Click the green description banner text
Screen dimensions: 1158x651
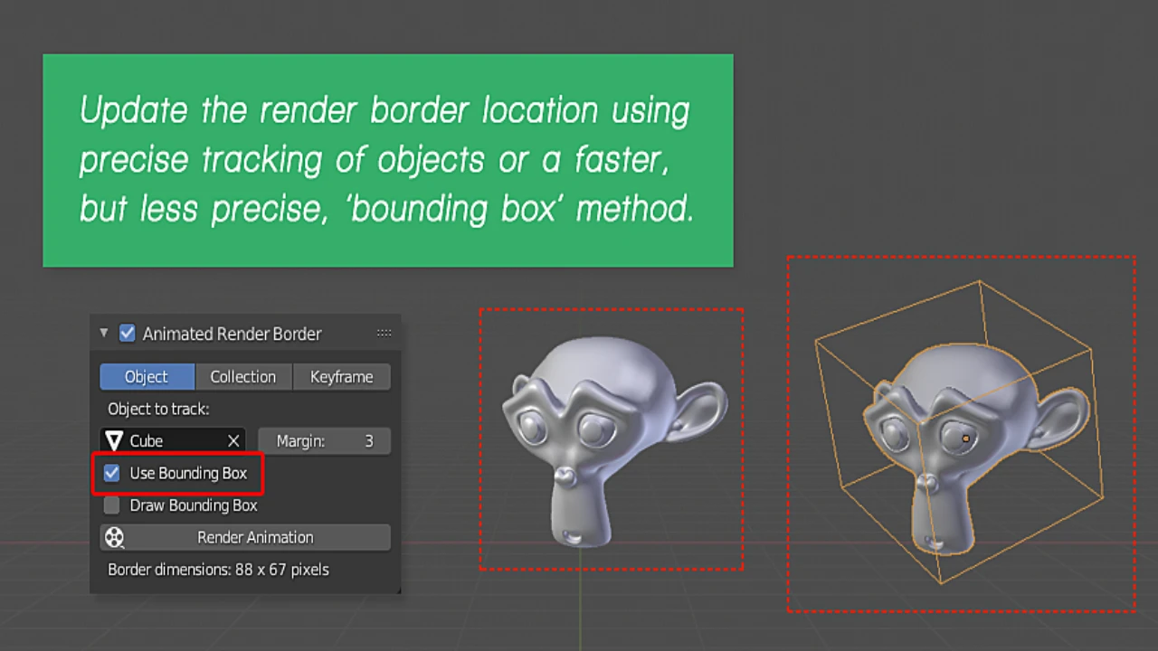click(x=387, y=160)
